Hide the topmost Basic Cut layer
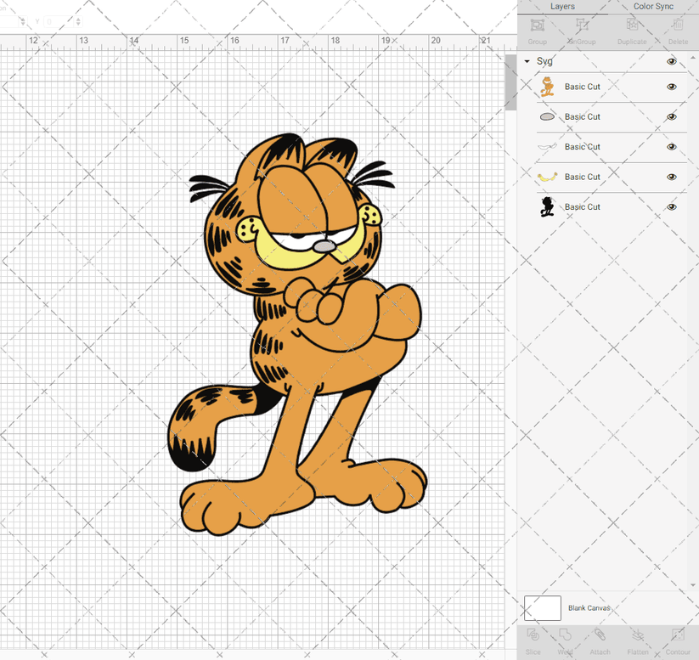The width and height of the screenshot is (699, 660). [x=671, y=86]
